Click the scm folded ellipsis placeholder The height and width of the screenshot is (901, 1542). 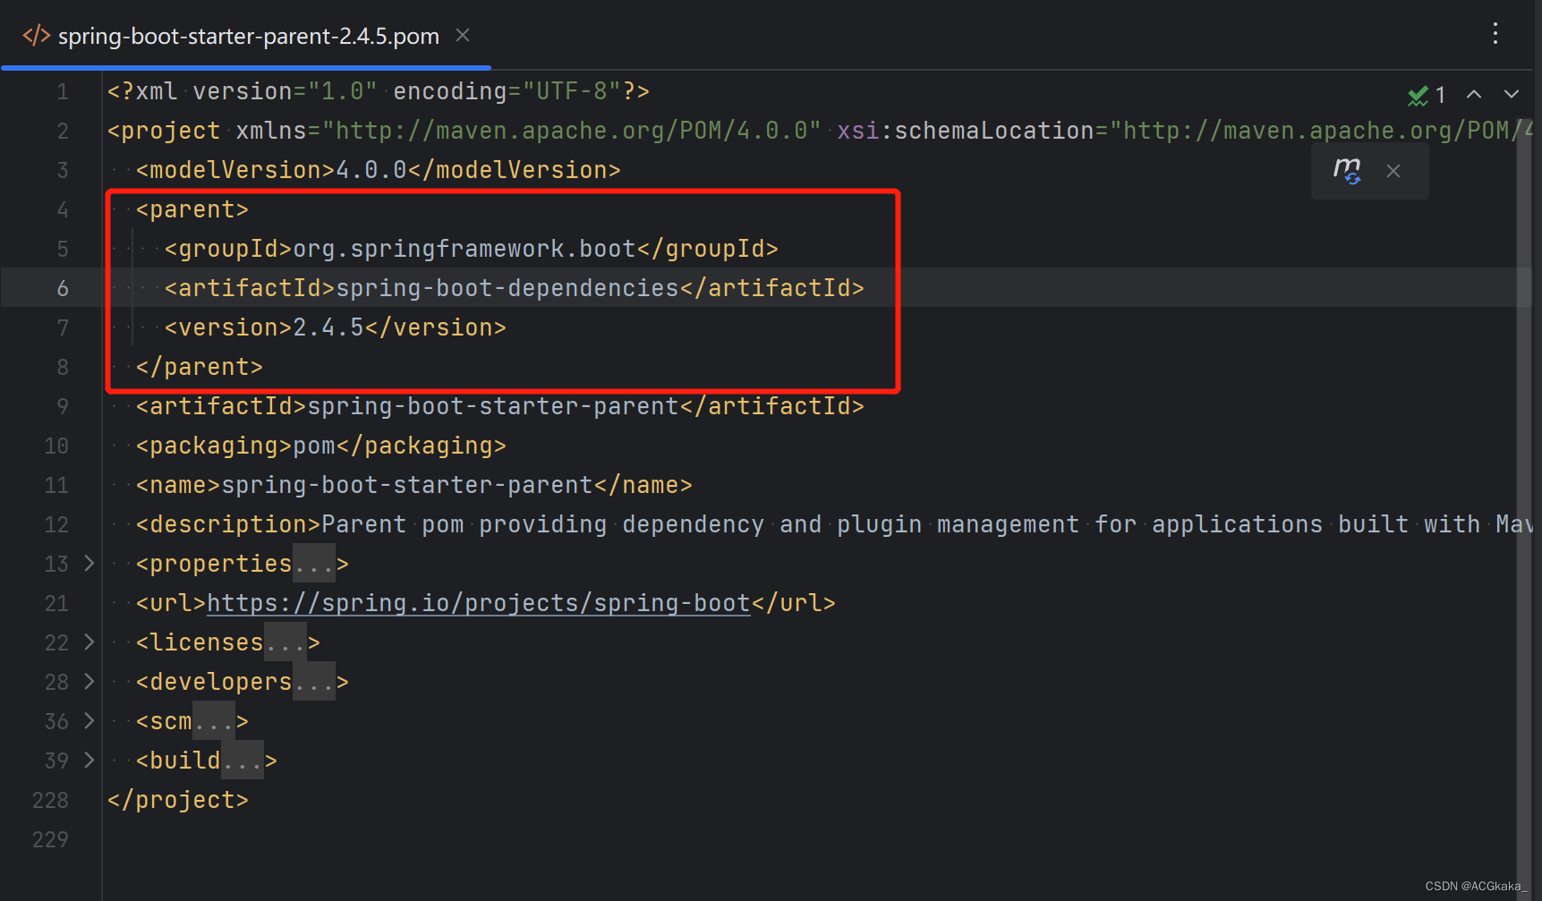click(214, 721)
